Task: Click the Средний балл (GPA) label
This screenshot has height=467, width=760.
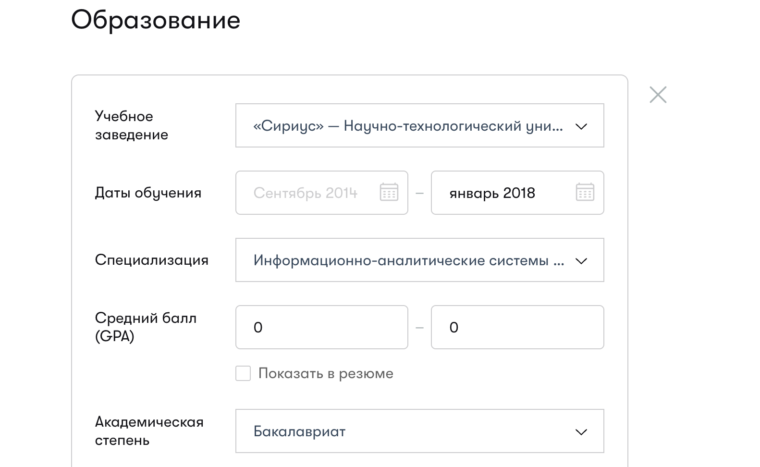Action: [146, 327]
